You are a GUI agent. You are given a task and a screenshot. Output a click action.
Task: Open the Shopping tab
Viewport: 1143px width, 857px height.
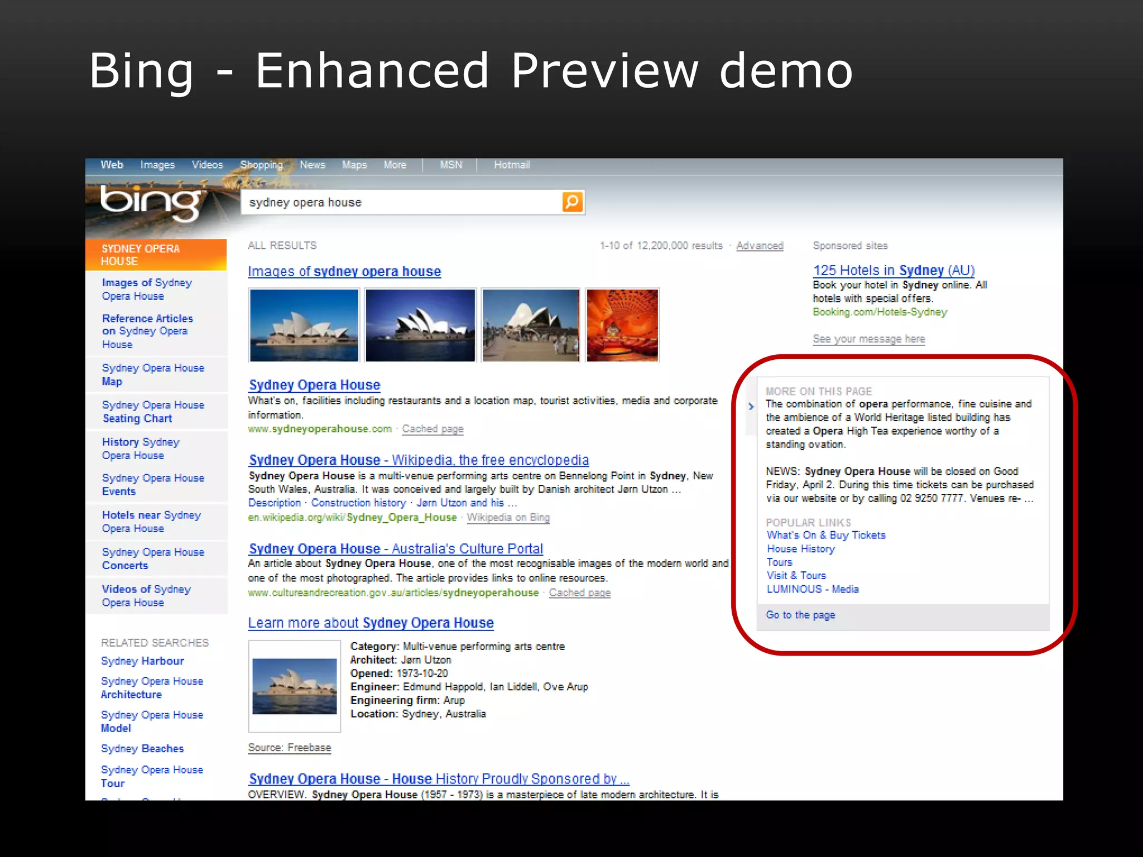[x=261, y=165]
